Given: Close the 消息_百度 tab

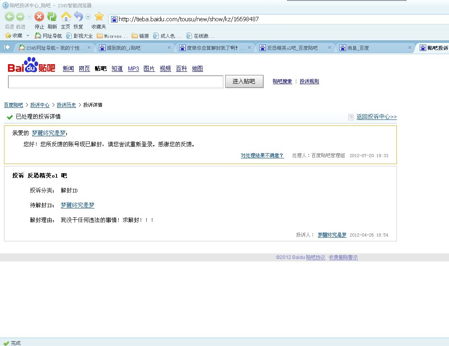Looking at the screenshot, I should pos(409,48).
